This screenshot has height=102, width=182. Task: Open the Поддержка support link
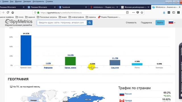click(x=146, y=23)
